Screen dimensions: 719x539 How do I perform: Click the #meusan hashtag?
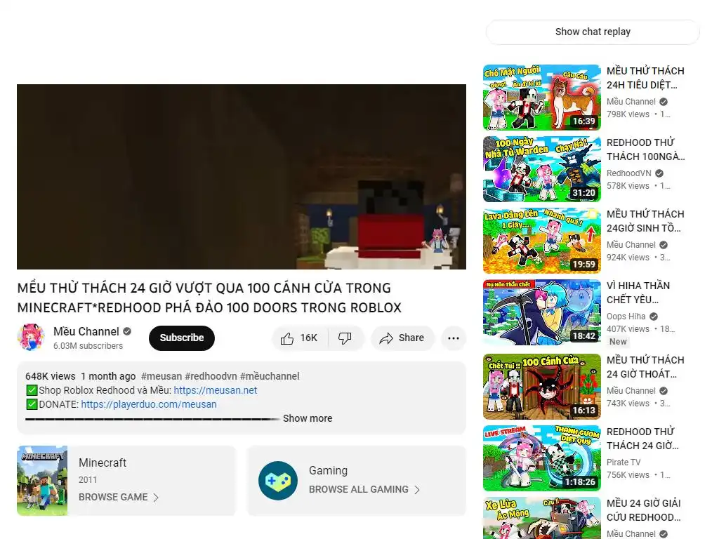[161, 376]
